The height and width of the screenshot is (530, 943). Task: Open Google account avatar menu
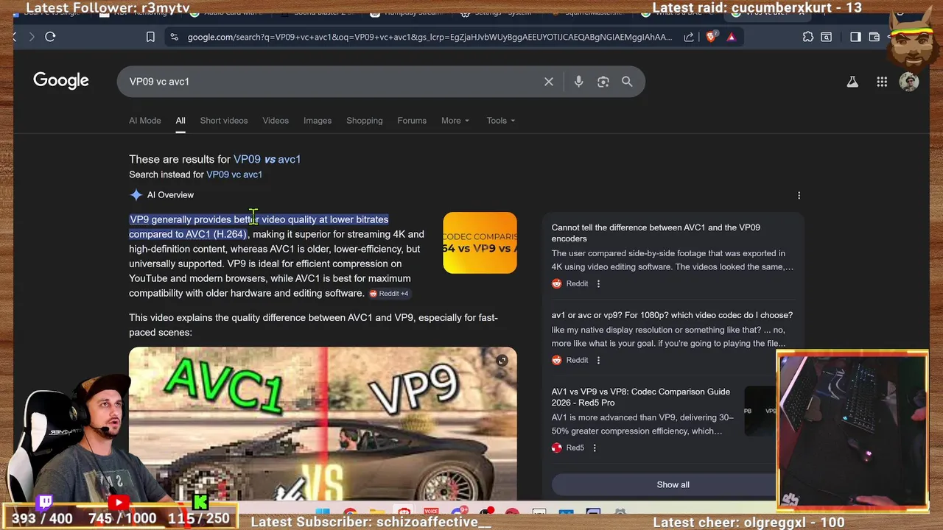(x=909, y=82)
